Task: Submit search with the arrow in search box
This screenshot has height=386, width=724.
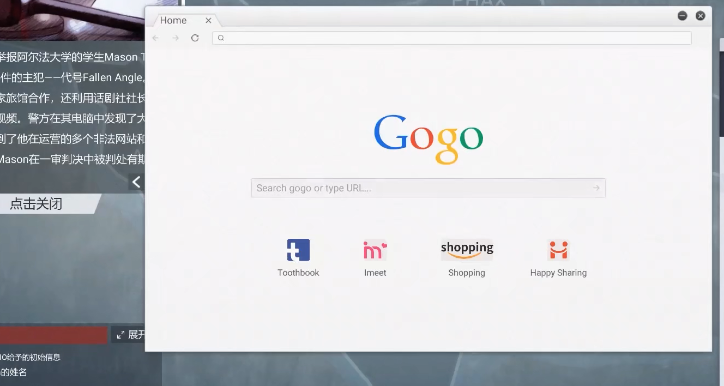Action: coord(596,188)
